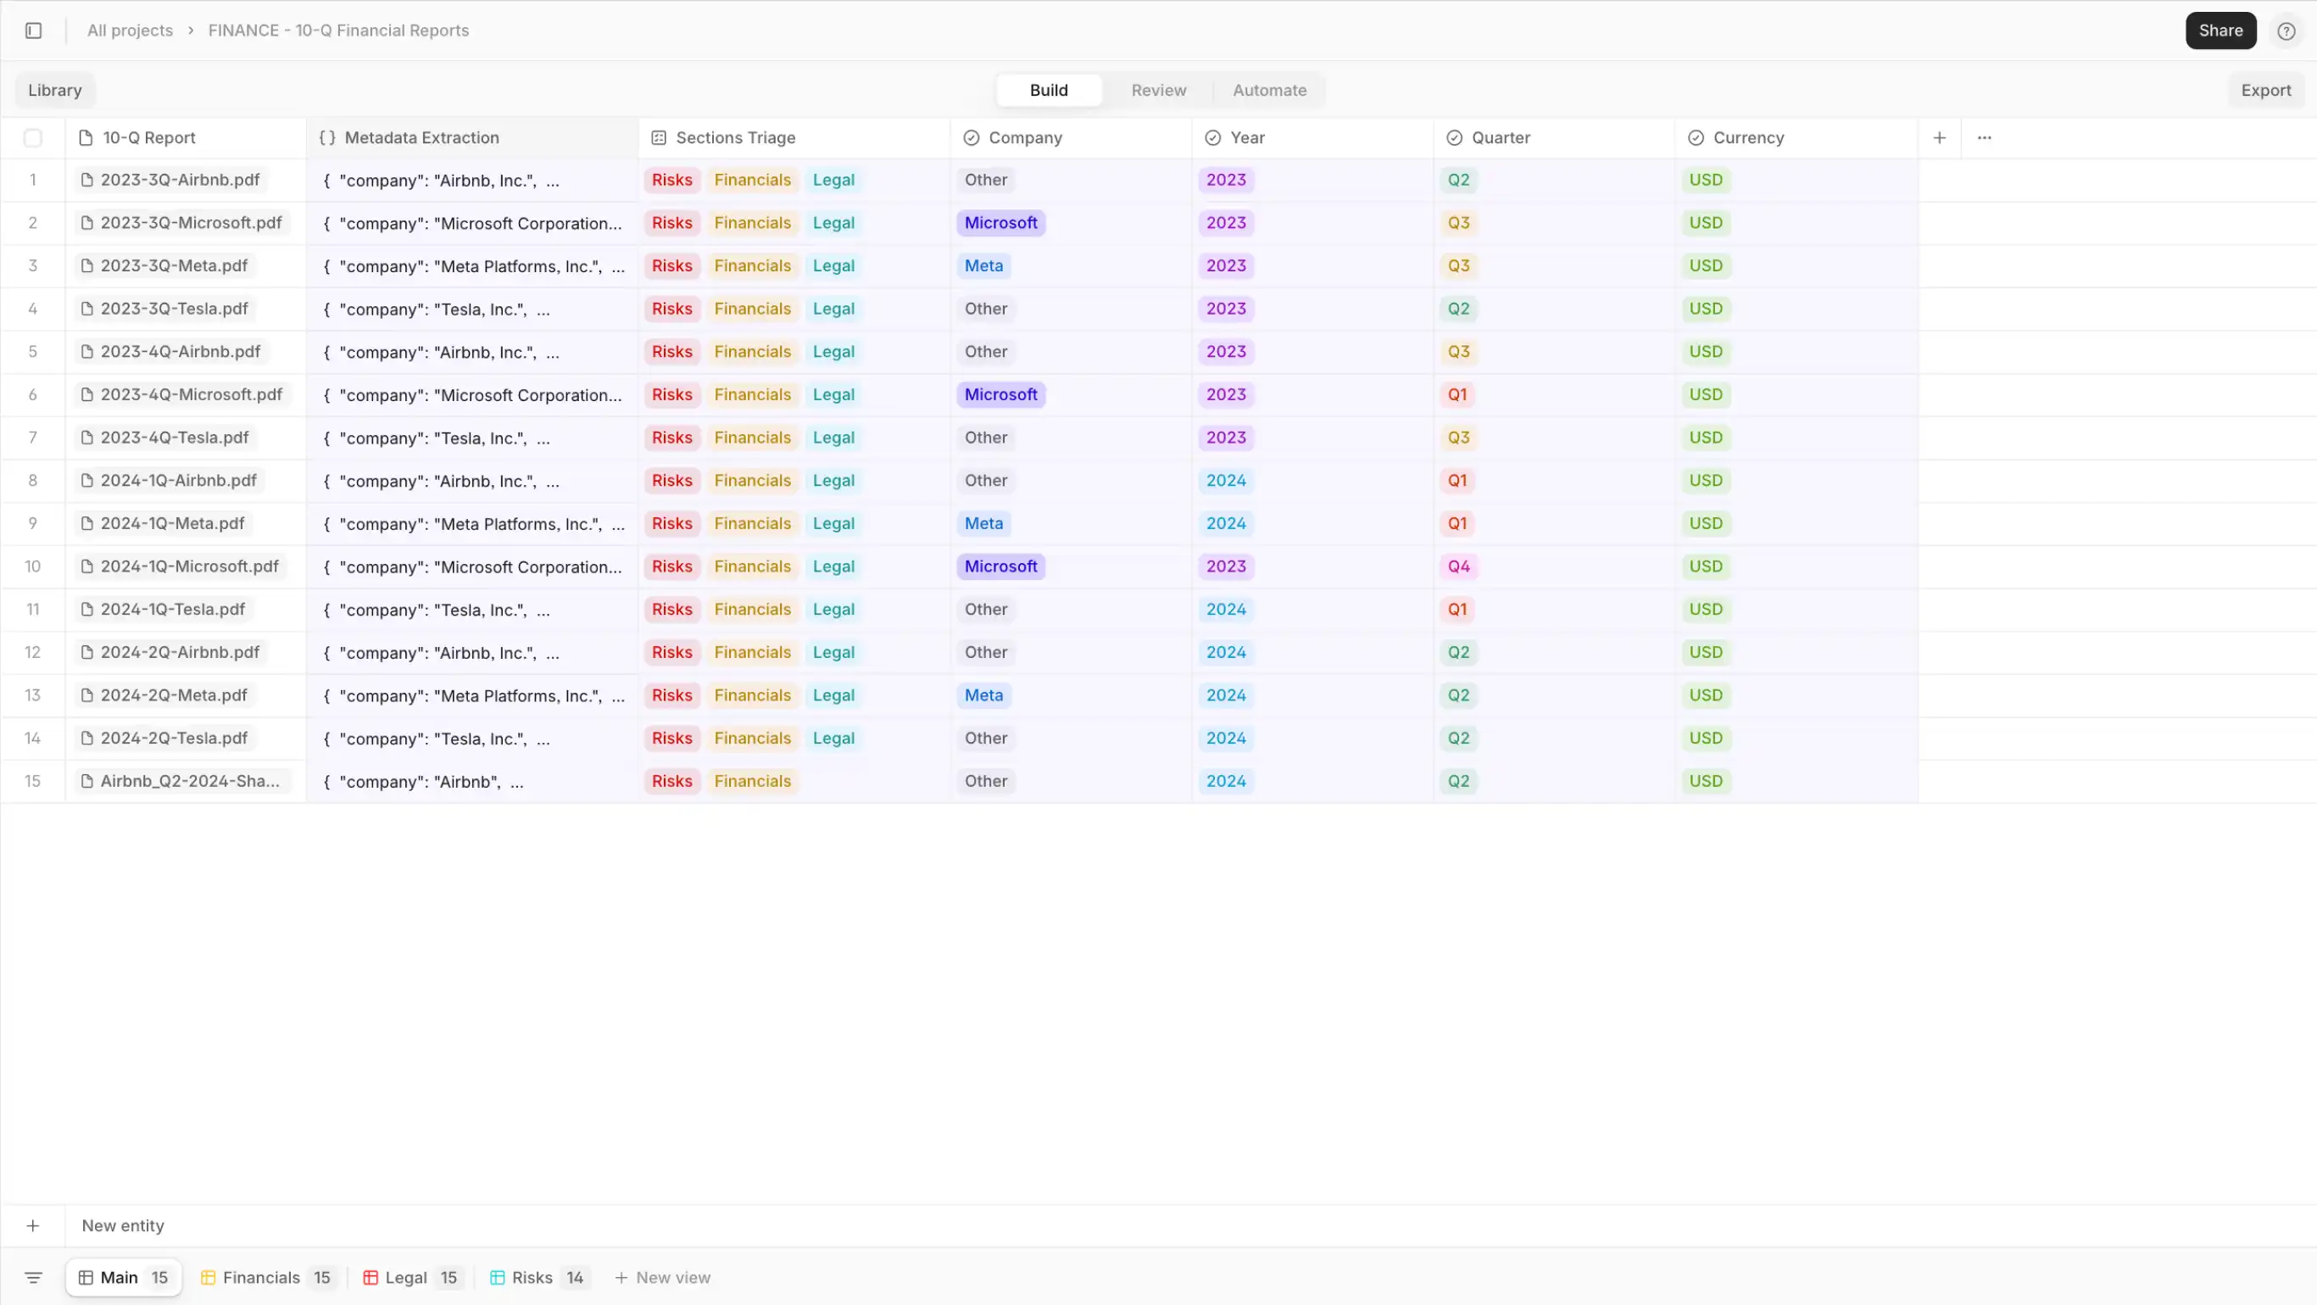The height and width of the screenshot is (1305, 2317).
Task: Open the Risks view grid icon
Action: point(498,1277)
